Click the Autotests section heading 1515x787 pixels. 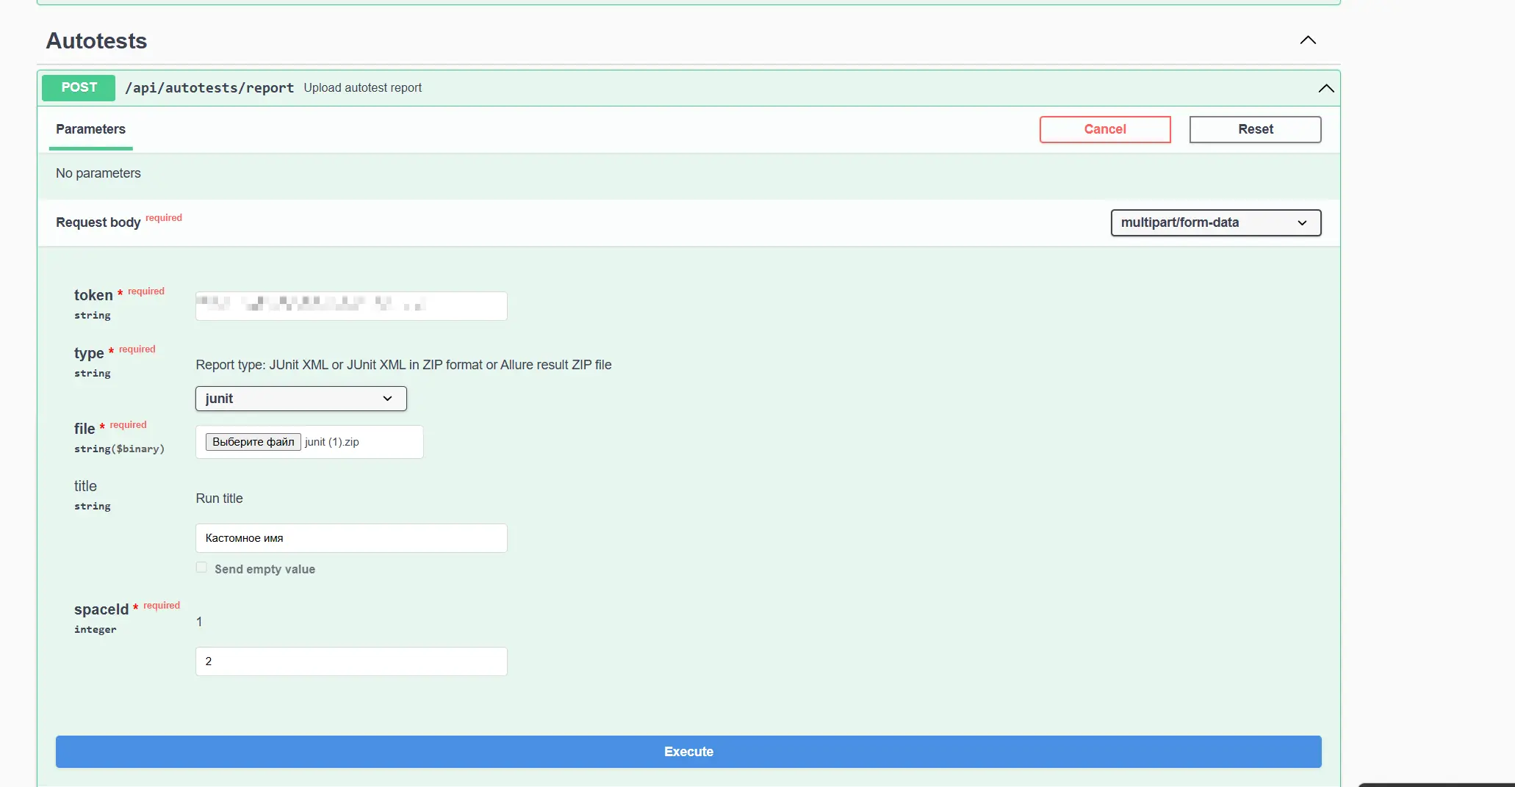(96, 41)
